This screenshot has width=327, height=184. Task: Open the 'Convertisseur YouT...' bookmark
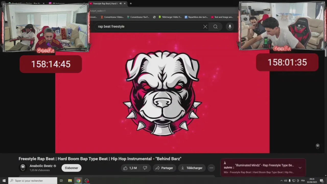138,17
